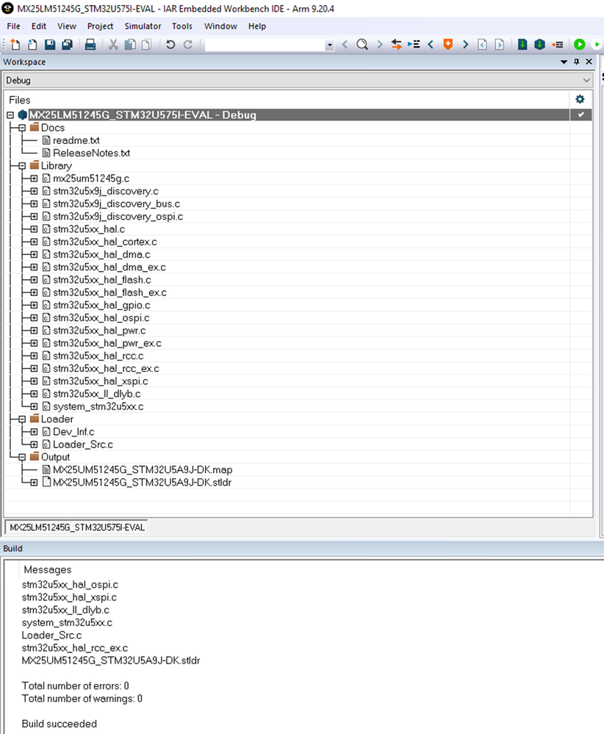Click the Previous Bookmark blue arrow
The height and width of the screenshot is (734, 604).
[431, 45]
